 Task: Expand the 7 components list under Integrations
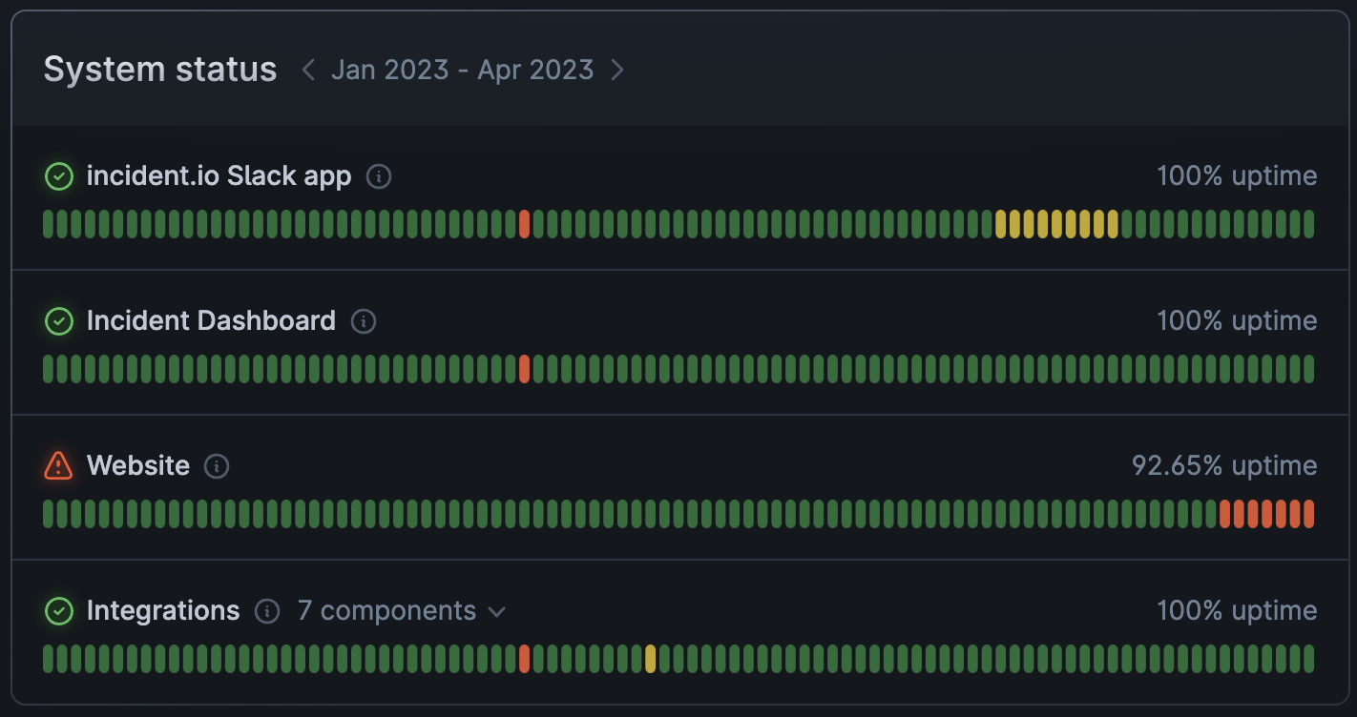tap(401, 611)
